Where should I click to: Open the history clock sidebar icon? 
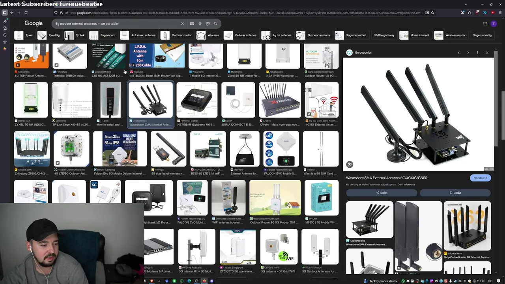click(x=5, y=35)
